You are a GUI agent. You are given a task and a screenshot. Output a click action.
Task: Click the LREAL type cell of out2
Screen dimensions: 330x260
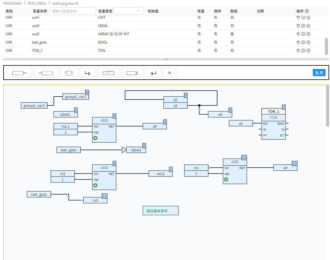(103, 26)
